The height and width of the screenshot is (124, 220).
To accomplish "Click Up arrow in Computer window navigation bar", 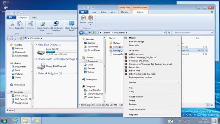I will (21, 38).
